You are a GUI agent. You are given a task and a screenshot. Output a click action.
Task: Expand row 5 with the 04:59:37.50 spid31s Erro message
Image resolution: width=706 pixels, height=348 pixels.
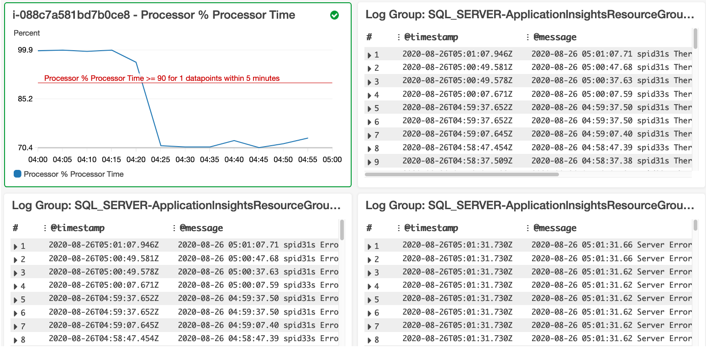coord(16,300)
